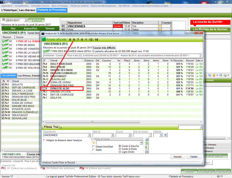232x178 pixels.
Task: Open the Bilan et Stratégie menu
Action: coord(60,6)
